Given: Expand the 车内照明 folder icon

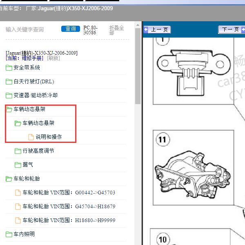Looking at the screenshot, I should pos(9,234).
